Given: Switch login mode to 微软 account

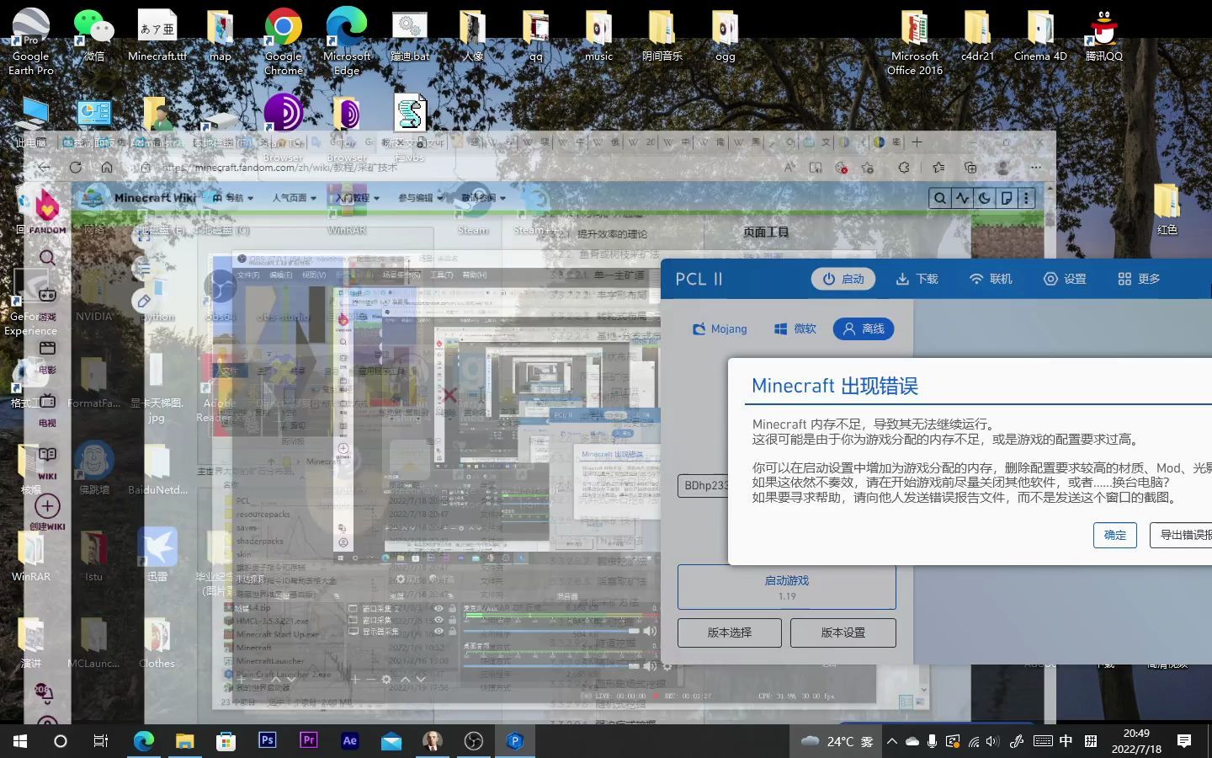Looking at the screenshot, I should [794, 328].
